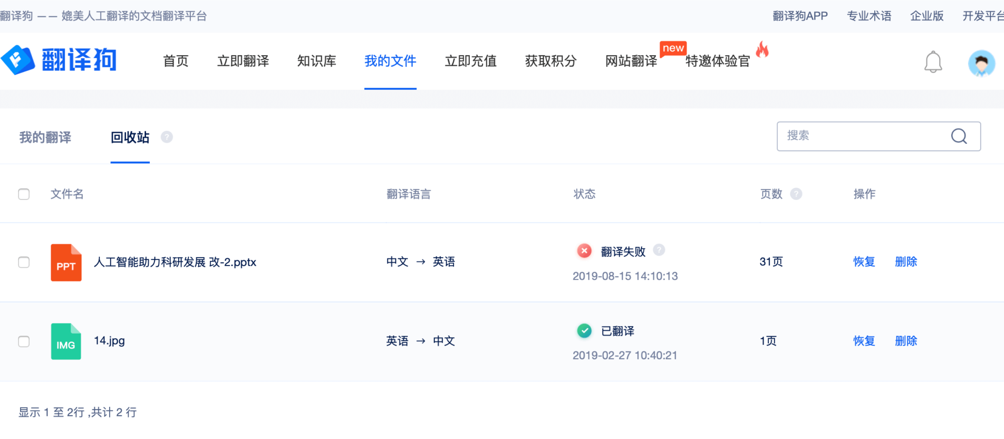Click help icon next to 回收站
Image resolution: width=1004 pixels, height=439 pixels.
click(x=167, y=137)
